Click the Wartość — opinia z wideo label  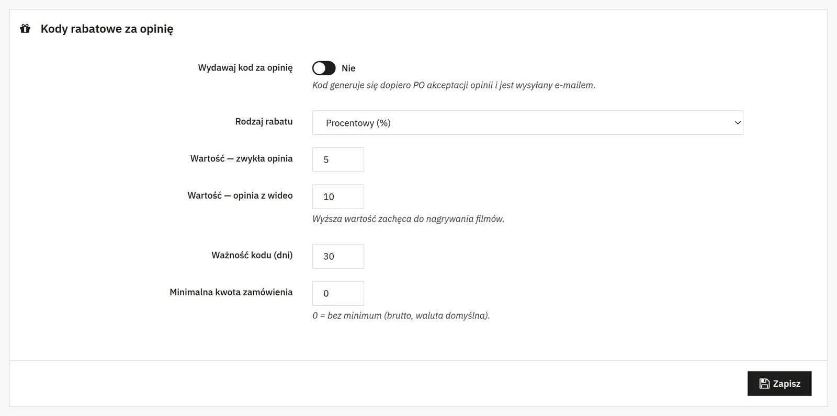pyautogui.click(x=240, y=195)
